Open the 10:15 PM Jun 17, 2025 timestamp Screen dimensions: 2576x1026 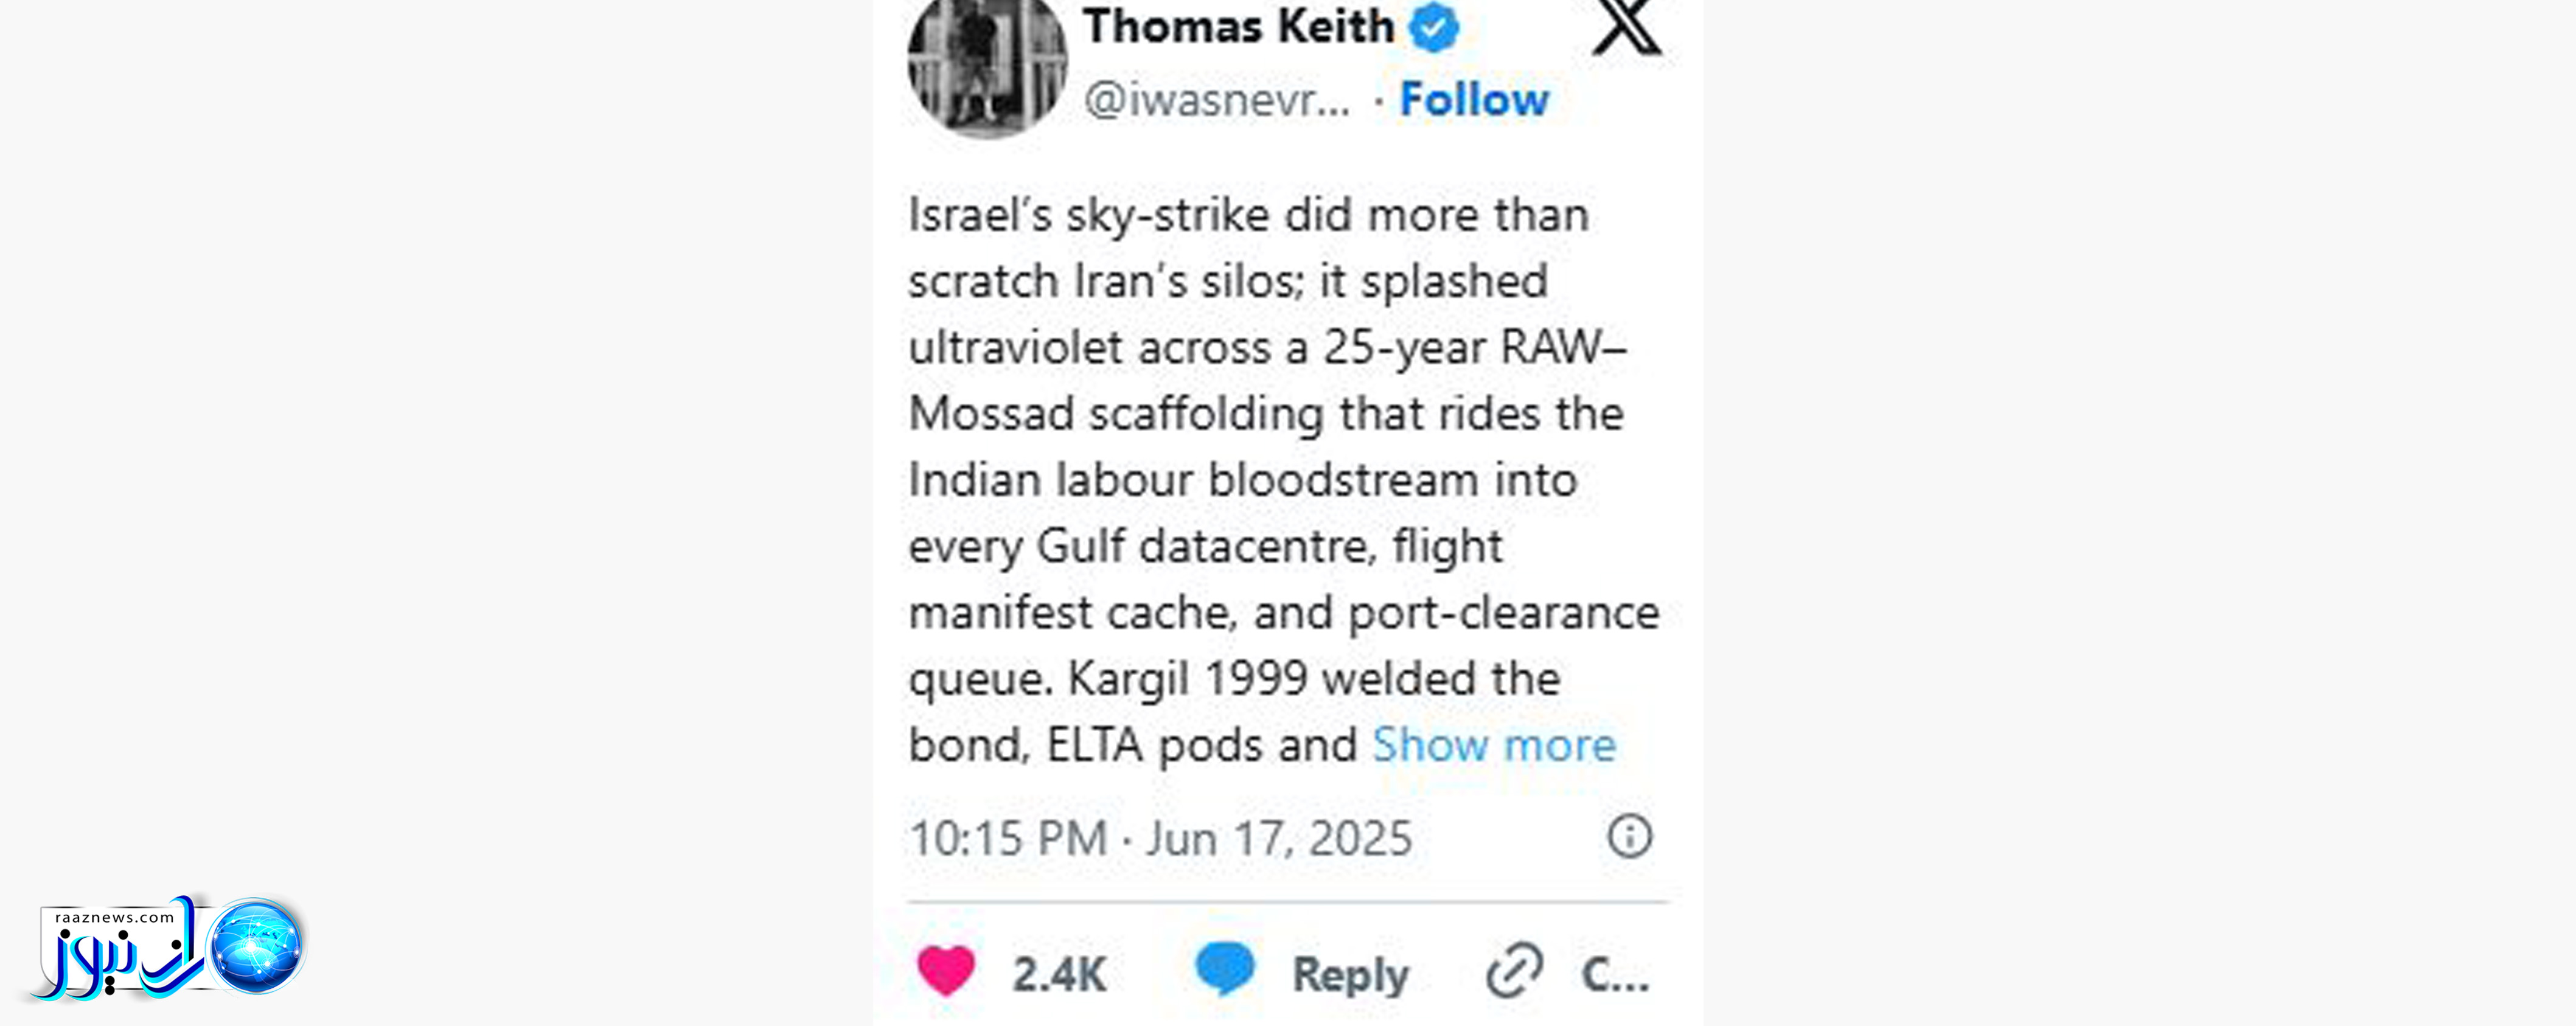tap(1160, 838)
